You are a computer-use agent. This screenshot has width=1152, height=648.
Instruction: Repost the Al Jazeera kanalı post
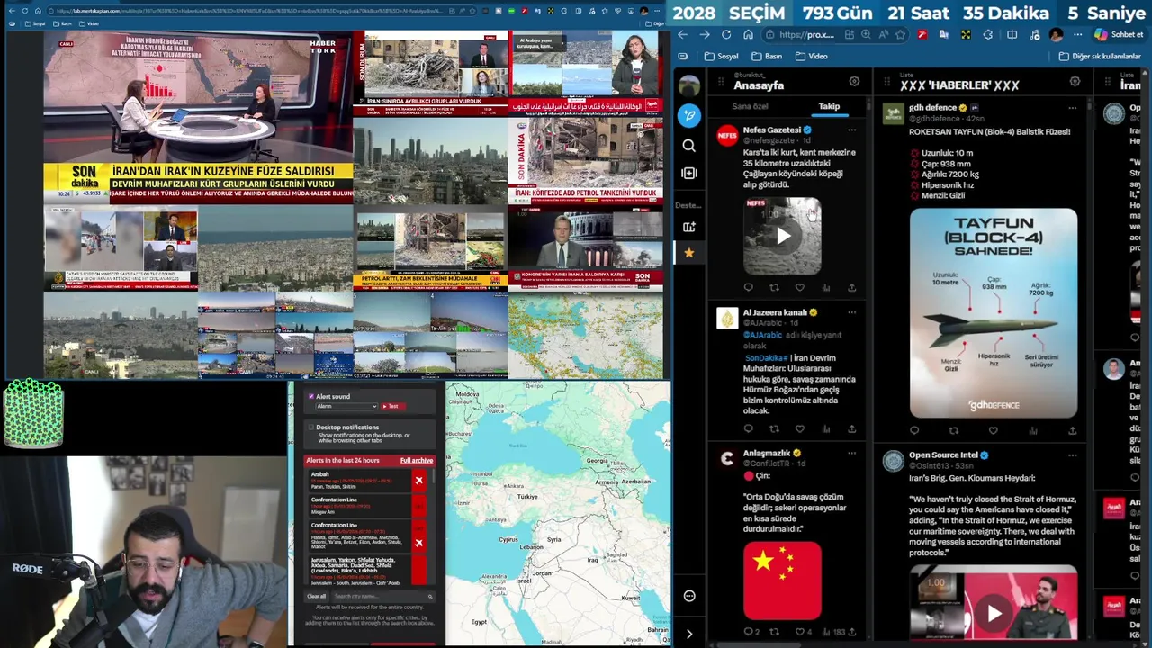[774, 429]
